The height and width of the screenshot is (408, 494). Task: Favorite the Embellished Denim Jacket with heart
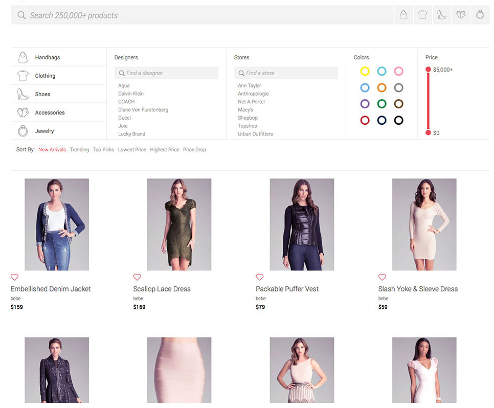[14, 277]
